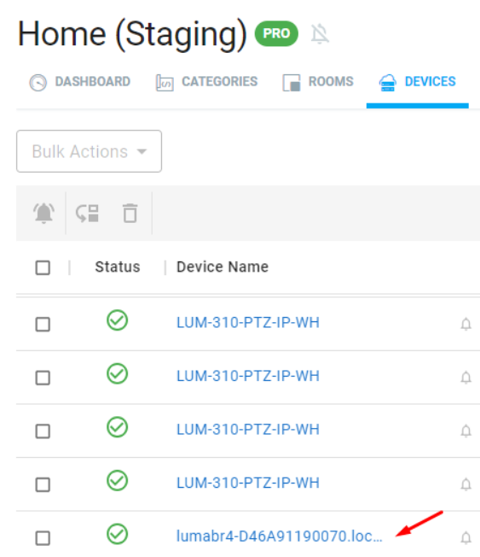
Task: Click the notification bell on second LUM-310-PTZ-IP-WH row
Action: point(466,378)
